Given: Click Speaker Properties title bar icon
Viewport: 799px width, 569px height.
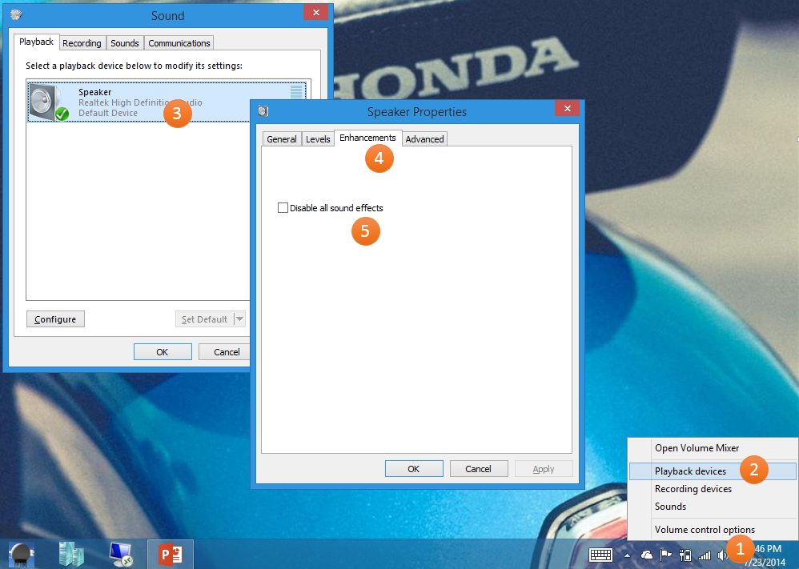Looking at the screenshot, I should [263, 111].
